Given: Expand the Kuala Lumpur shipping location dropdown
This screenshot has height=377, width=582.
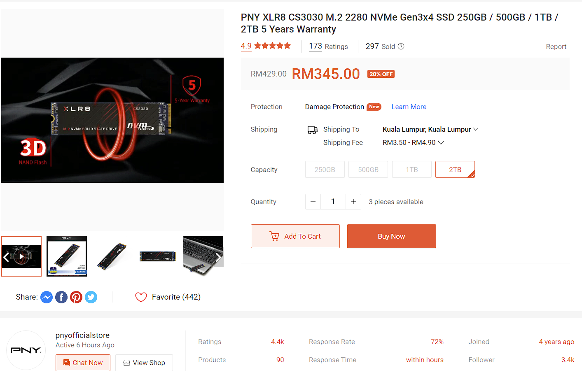Looking at the screenshot, I should click(x=430, y=129).
